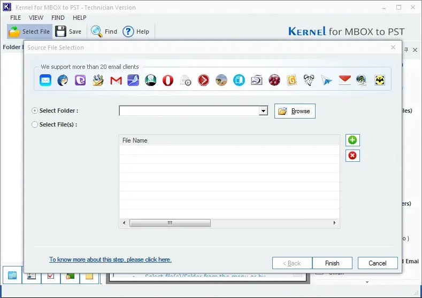
Task: Click the Save floppy disk toolbar button
Action: point(68,32)
